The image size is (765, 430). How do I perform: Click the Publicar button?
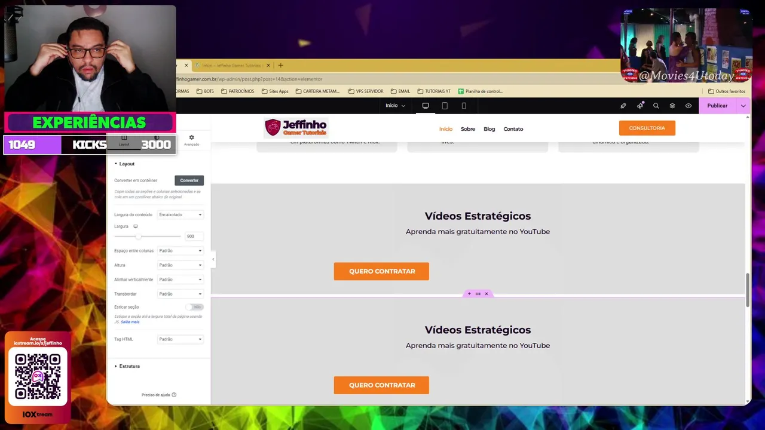[x=718, y=106]
